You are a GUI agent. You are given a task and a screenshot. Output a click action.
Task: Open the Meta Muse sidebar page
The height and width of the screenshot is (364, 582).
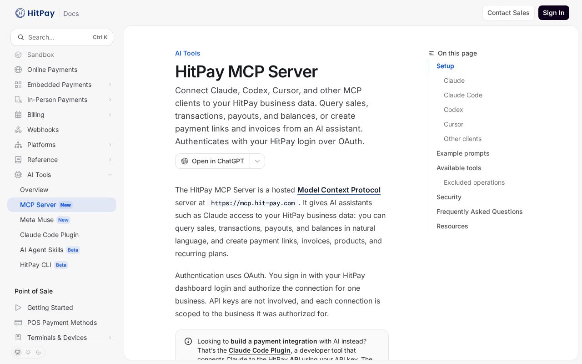click(x=62, y=220)
